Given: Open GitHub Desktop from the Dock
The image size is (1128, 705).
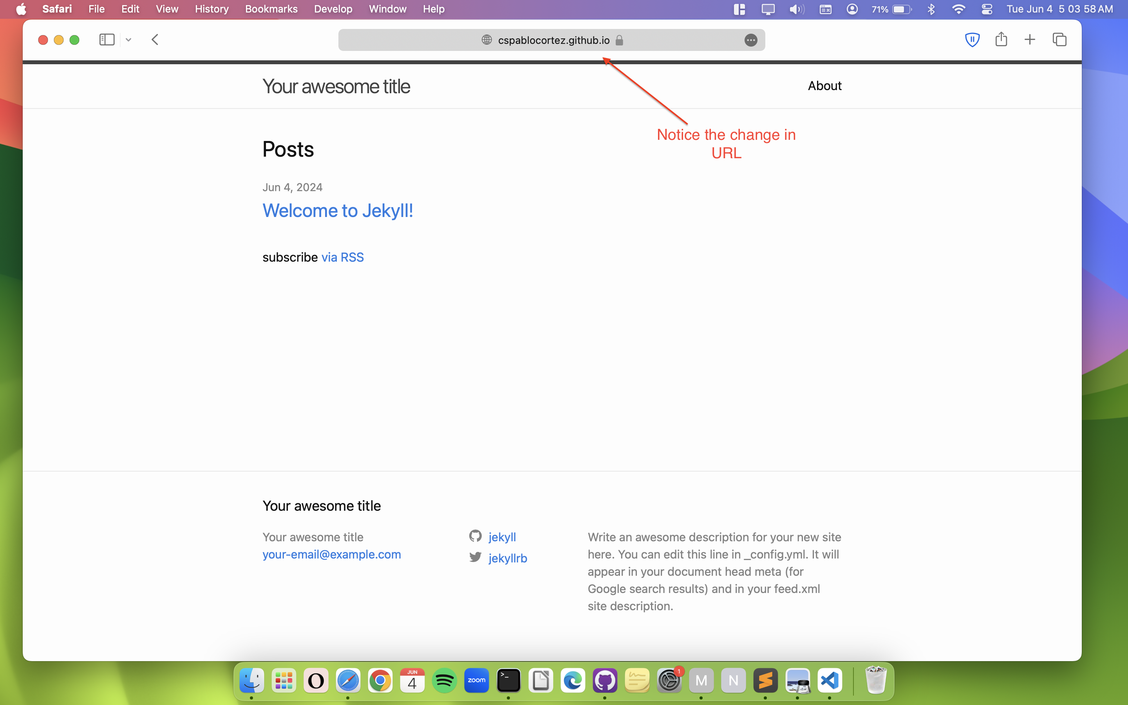Looking at the screenshot, I should pos(605,680).
